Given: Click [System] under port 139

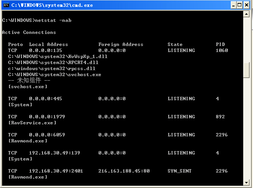Looking at the screenshot, I should click(x=20, y=159).
